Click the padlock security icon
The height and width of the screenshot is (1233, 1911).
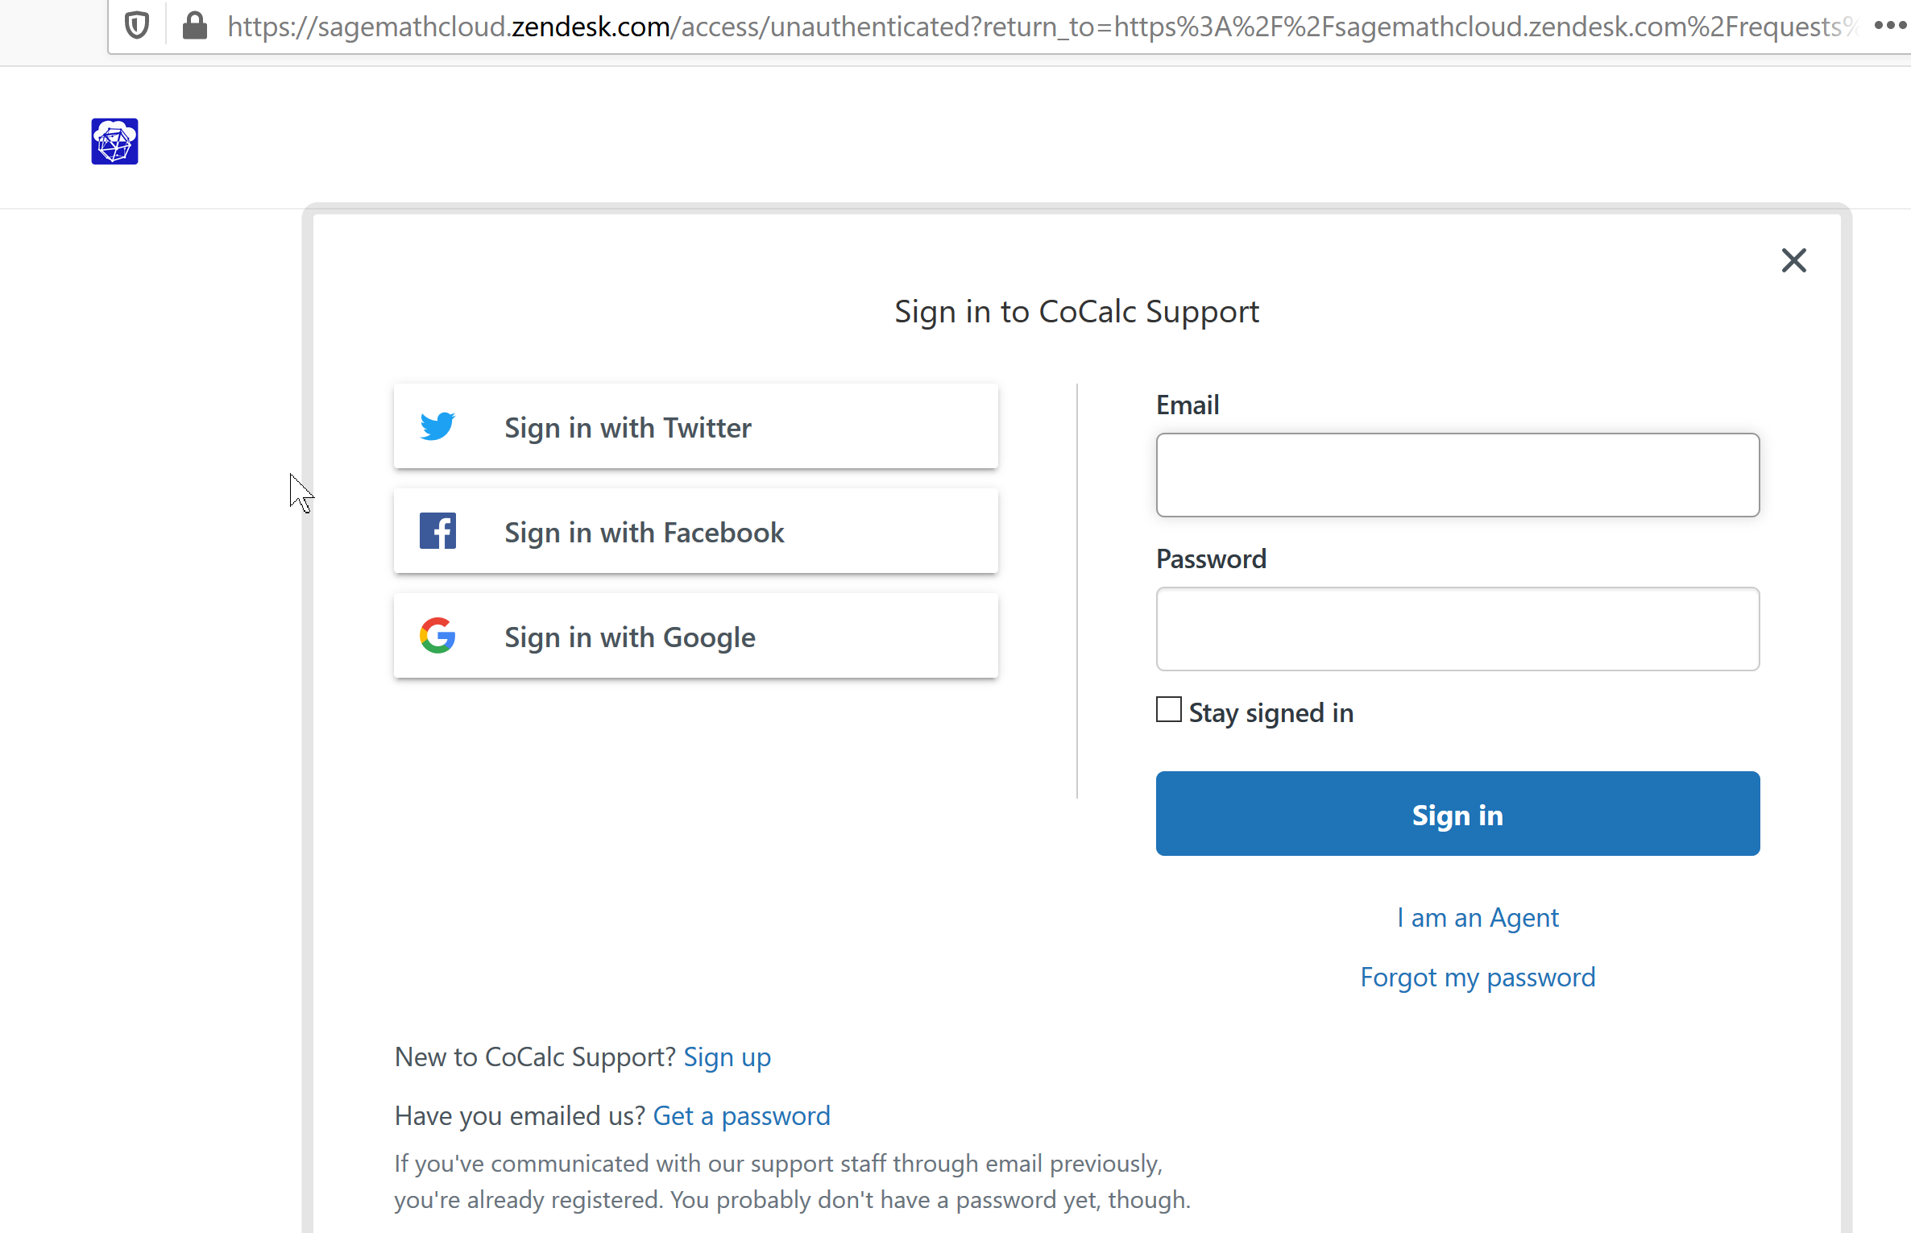[x=194, y=25]
